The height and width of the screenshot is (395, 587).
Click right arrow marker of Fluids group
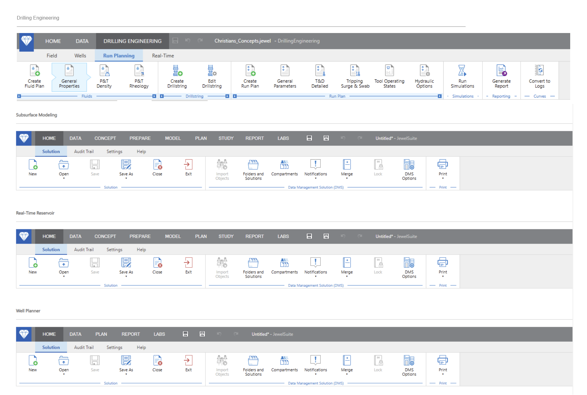154,96
